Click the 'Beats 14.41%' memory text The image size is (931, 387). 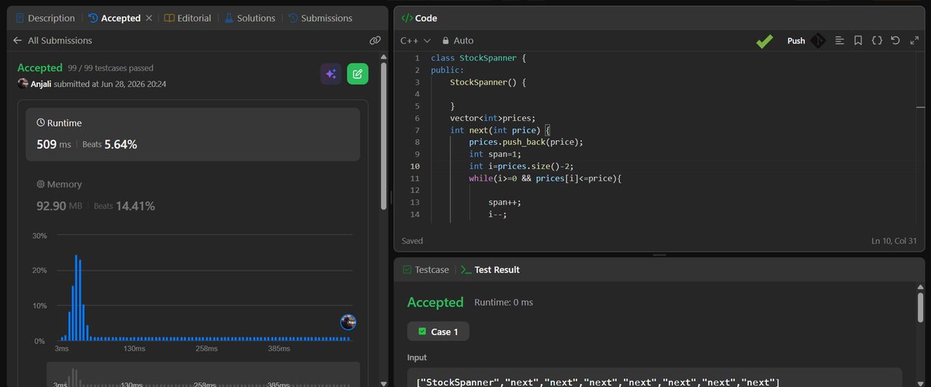tap(124, 206)
